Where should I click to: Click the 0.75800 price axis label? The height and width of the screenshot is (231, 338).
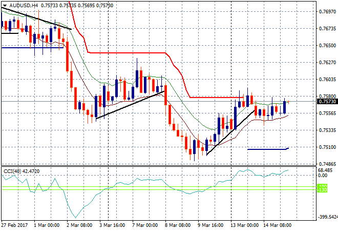(327, 96)
